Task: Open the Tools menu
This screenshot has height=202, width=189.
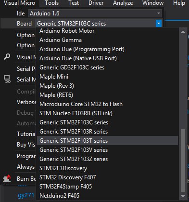Action: [51, 3]
